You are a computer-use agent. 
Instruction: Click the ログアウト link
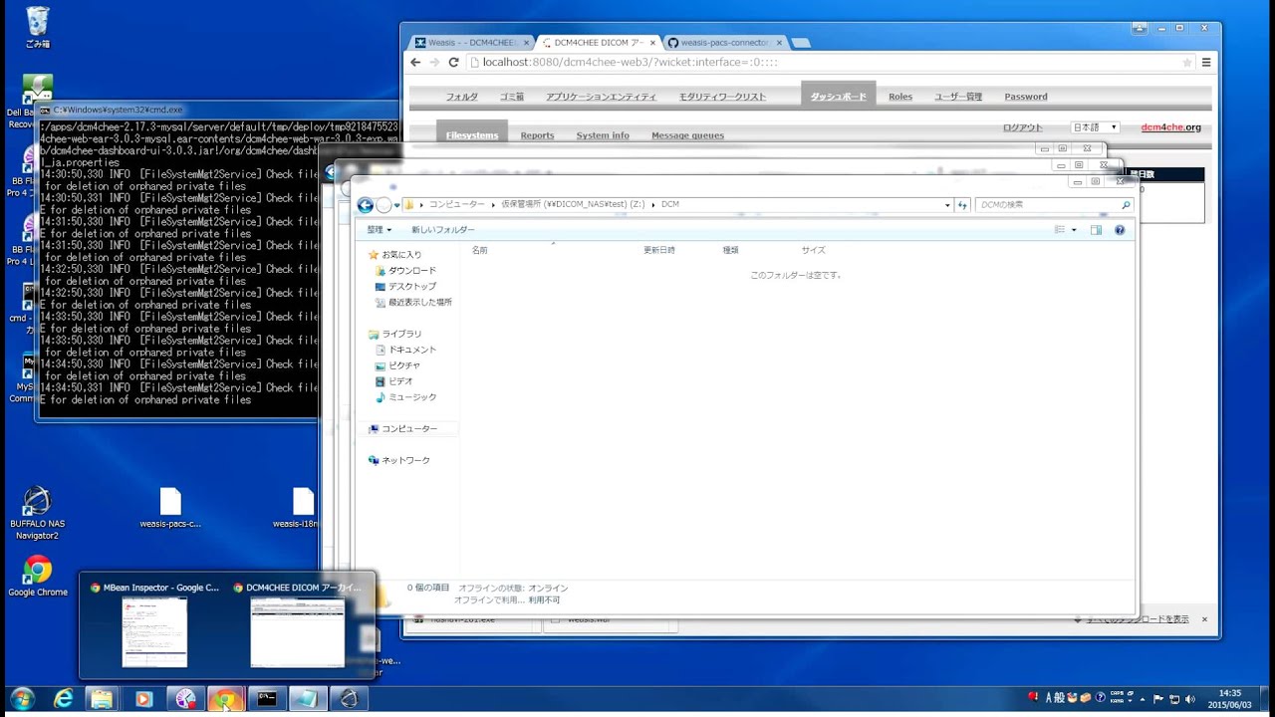1023,127
